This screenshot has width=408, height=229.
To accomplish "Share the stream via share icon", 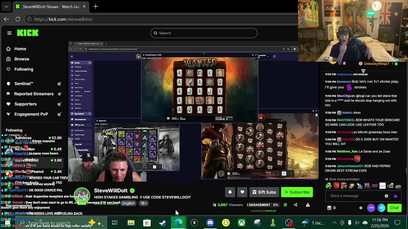I will pos(295,205).
